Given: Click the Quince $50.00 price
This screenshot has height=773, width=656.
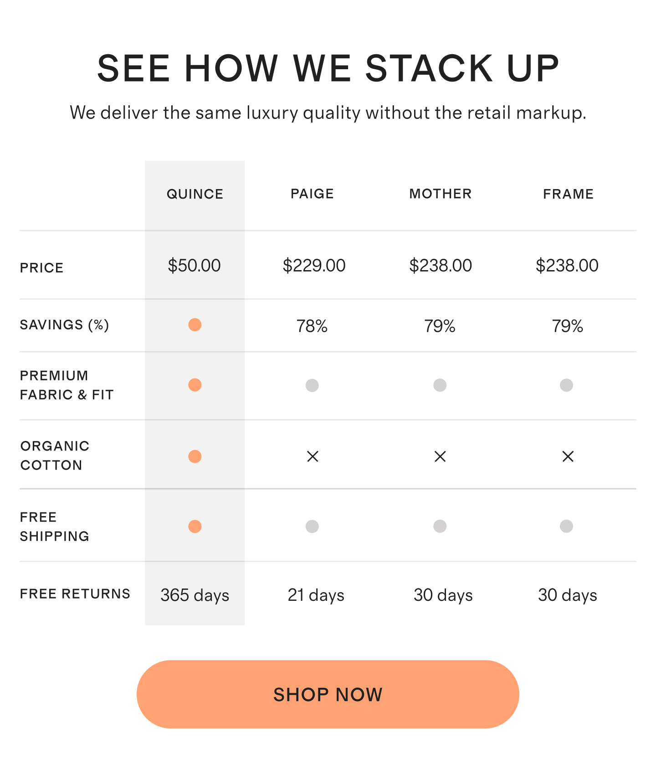Looking at the screenshot, I should 194,266.
